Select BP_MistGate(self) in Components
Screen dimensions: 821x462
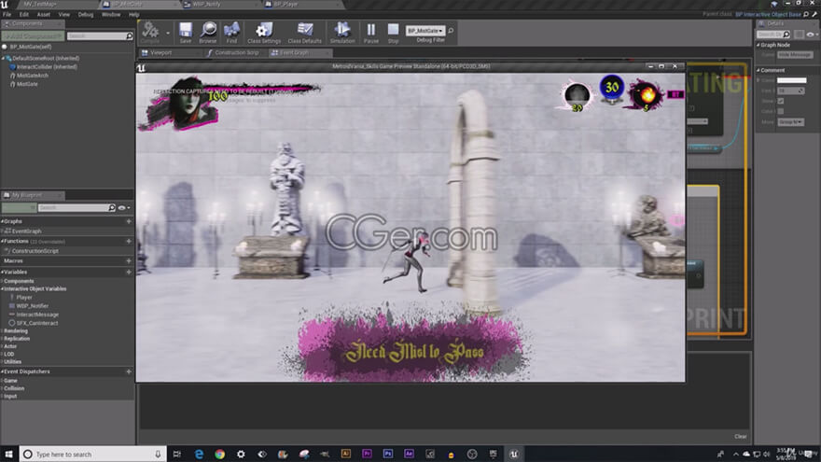click(x=31, y=48)
